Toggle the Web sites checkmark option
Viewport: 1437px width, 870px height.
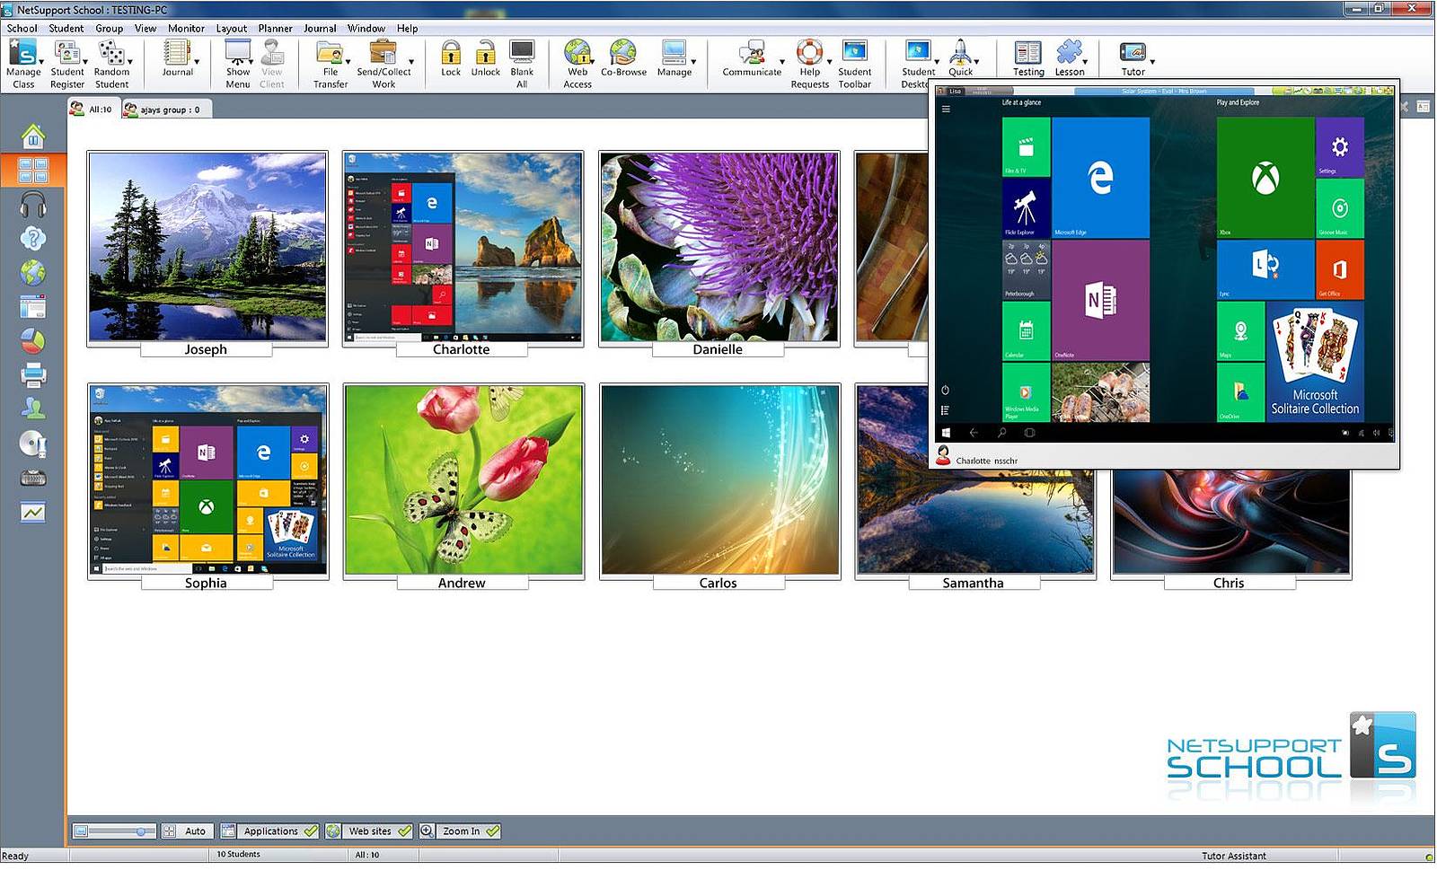404,831
